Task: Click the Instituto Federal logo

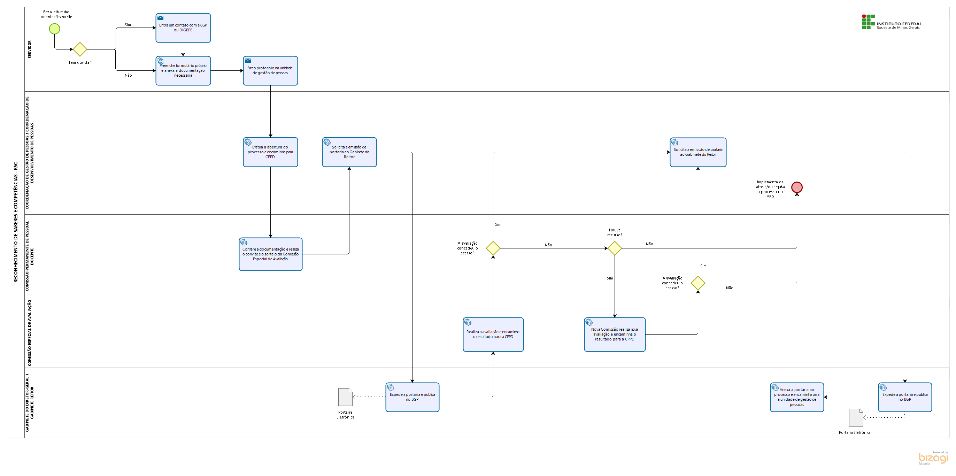Action: click(892, 22)
